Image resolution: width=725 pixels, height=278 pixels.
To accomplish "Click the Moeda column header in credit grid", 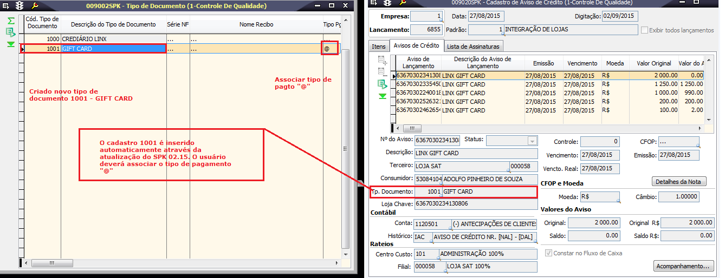I will tap(614, 63).
